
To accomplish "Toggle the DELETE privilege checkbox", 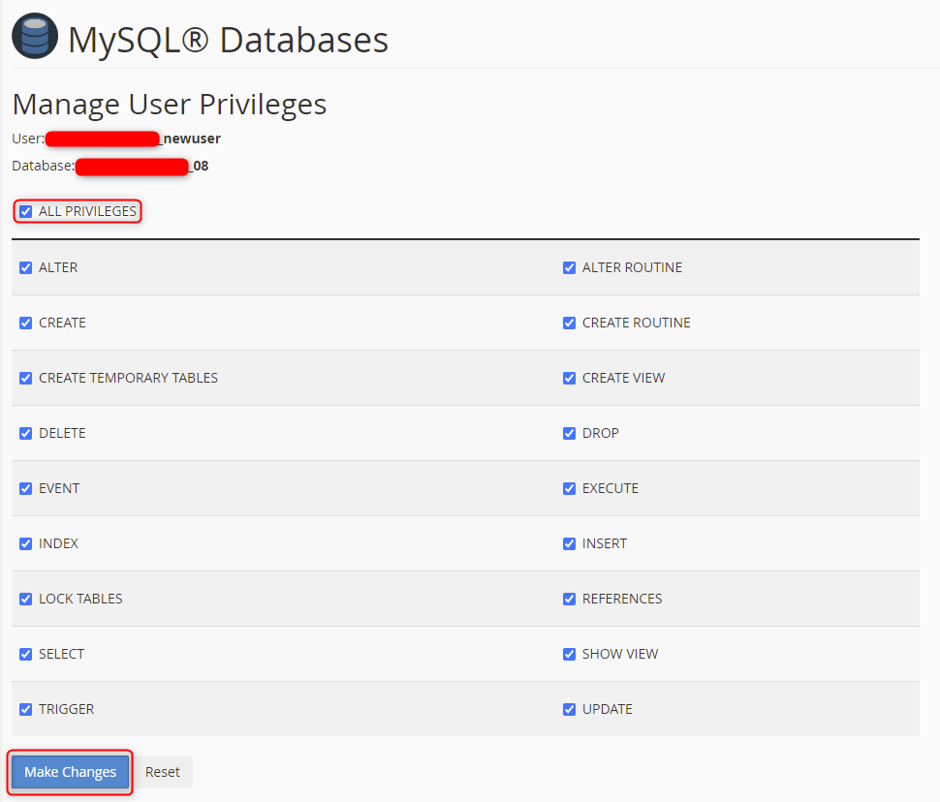I will 25,433.
